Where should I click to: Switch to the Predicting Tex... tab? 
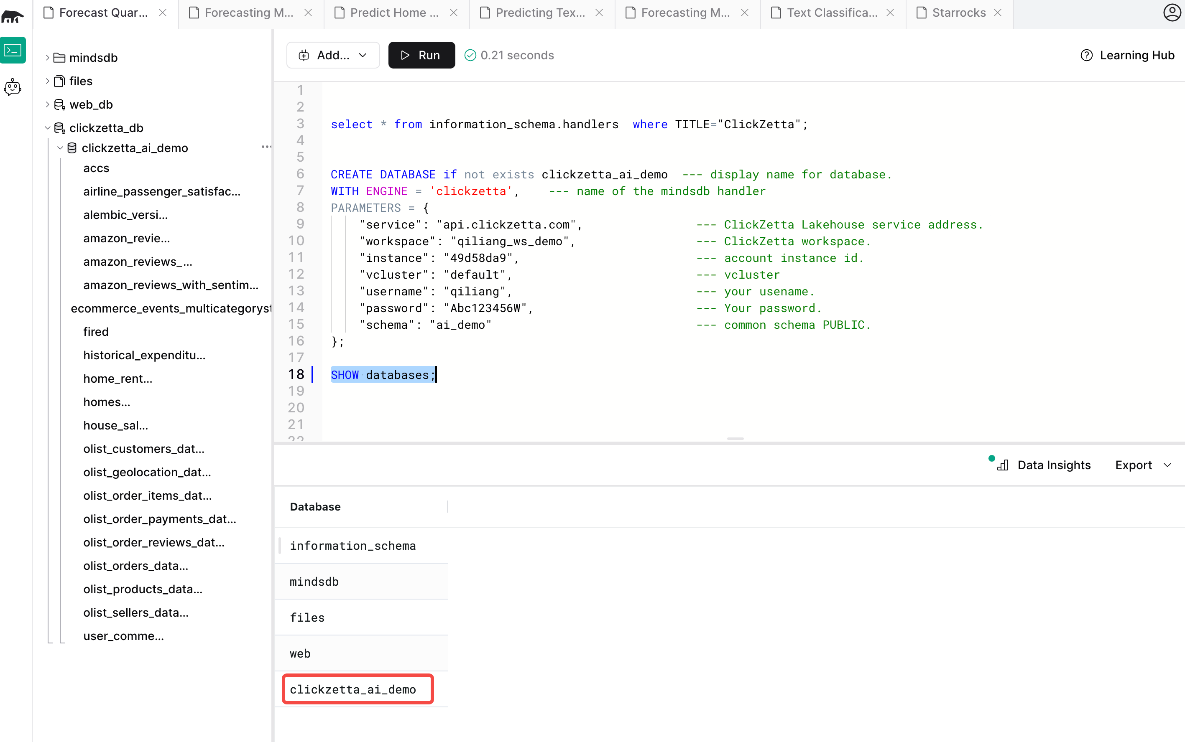(x=540, y=13)
